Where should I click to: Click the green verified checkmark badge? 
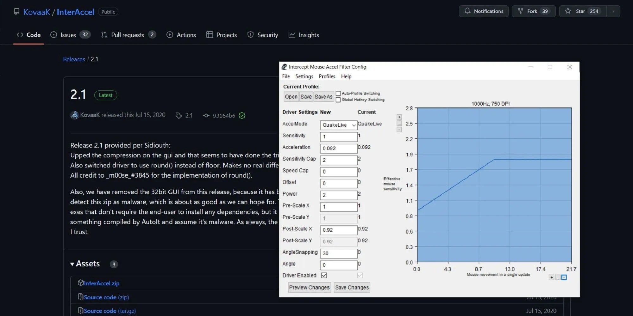coord(242,116)
